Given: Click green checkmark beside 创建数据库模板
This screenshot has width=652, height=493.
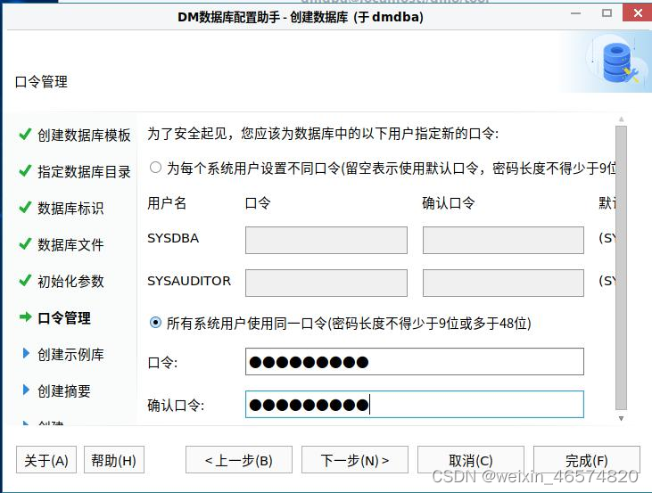Looking at the screenshot, I should (x=25, y=134).
